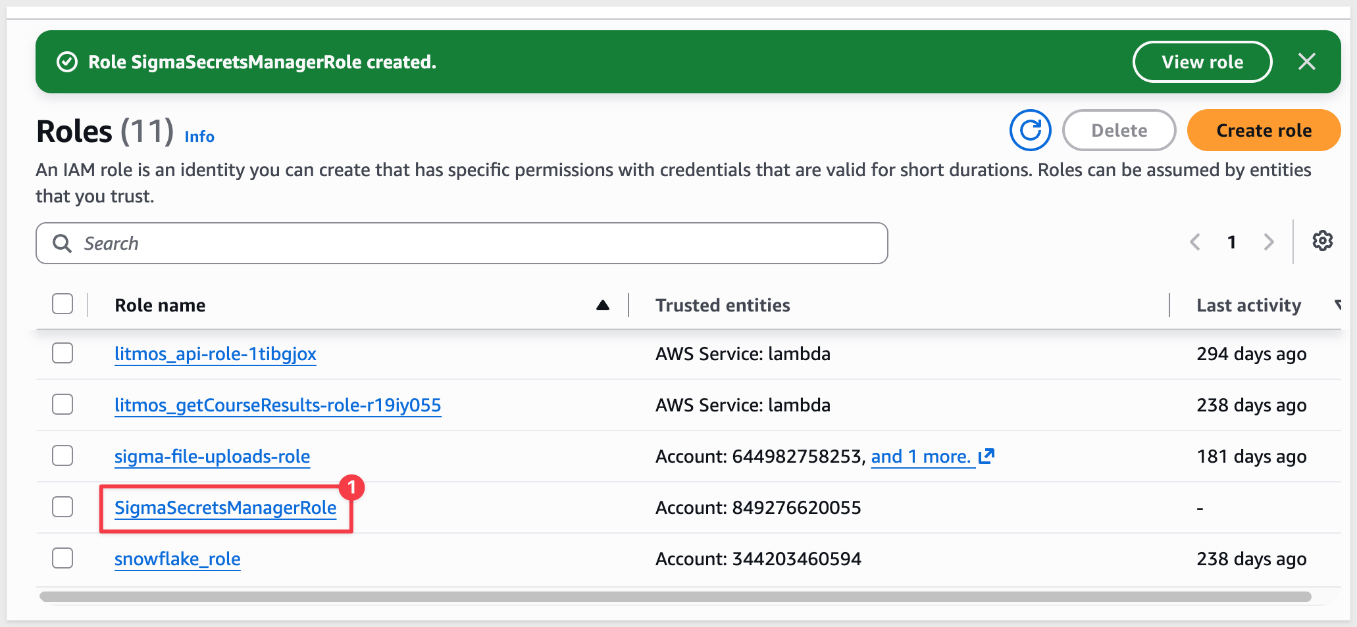Open the SigmaSecretsManagerRole link
The width and height of the screenshot is (1357, 627).
tap(225, 507)
